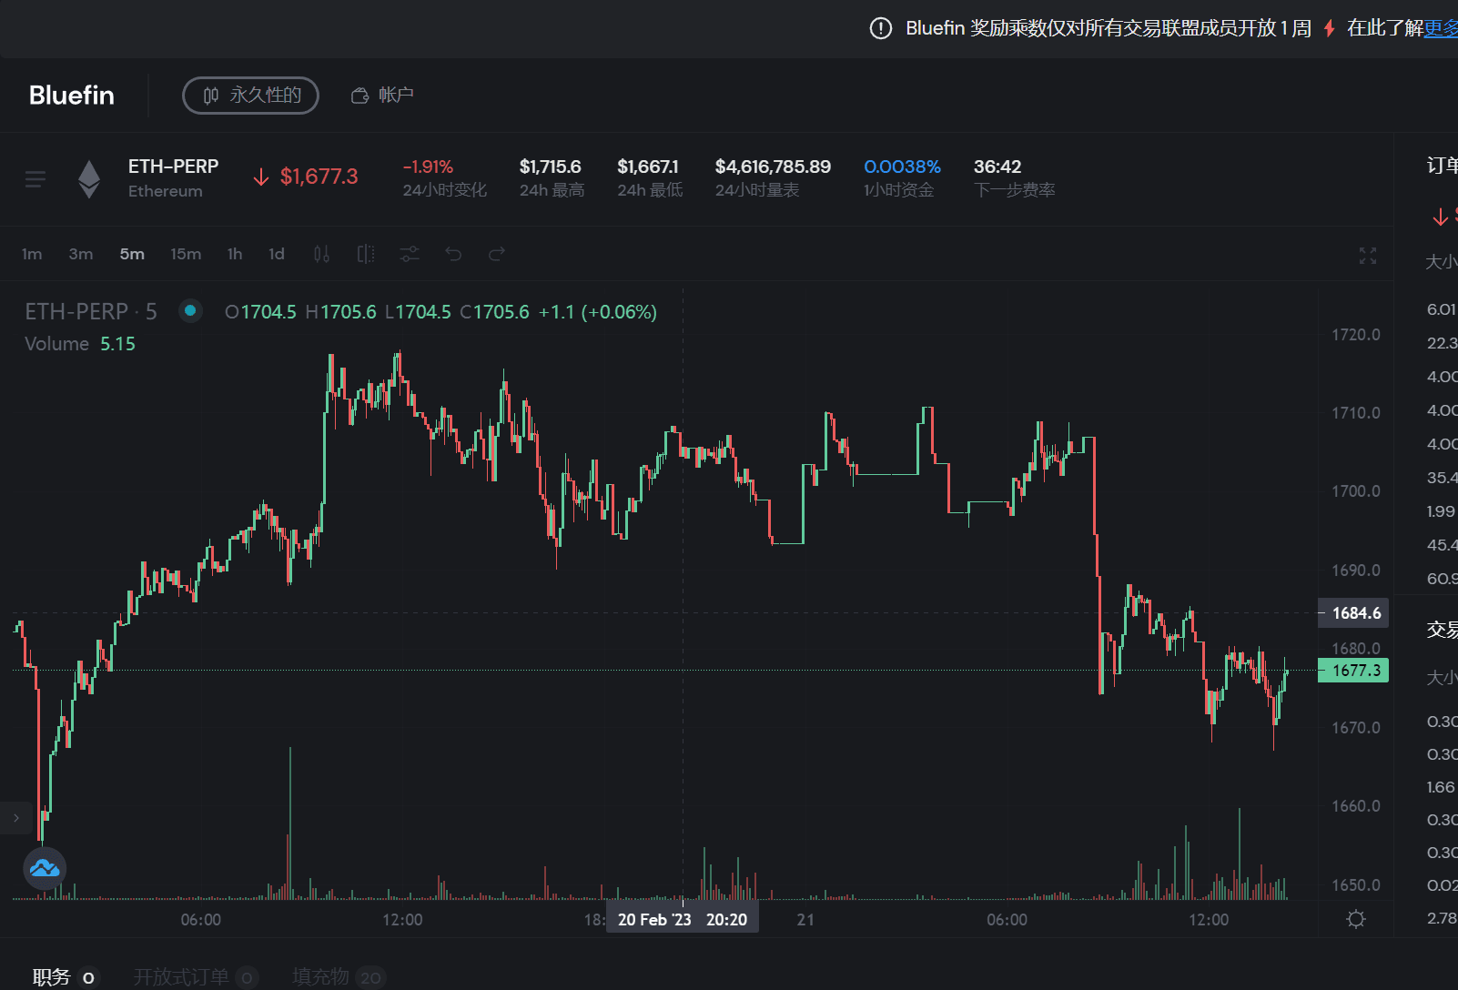Screen dimensions: 1458x990
Task: Click the 06:00 label right of 21 on time axis
Action: click(1007, 920)
